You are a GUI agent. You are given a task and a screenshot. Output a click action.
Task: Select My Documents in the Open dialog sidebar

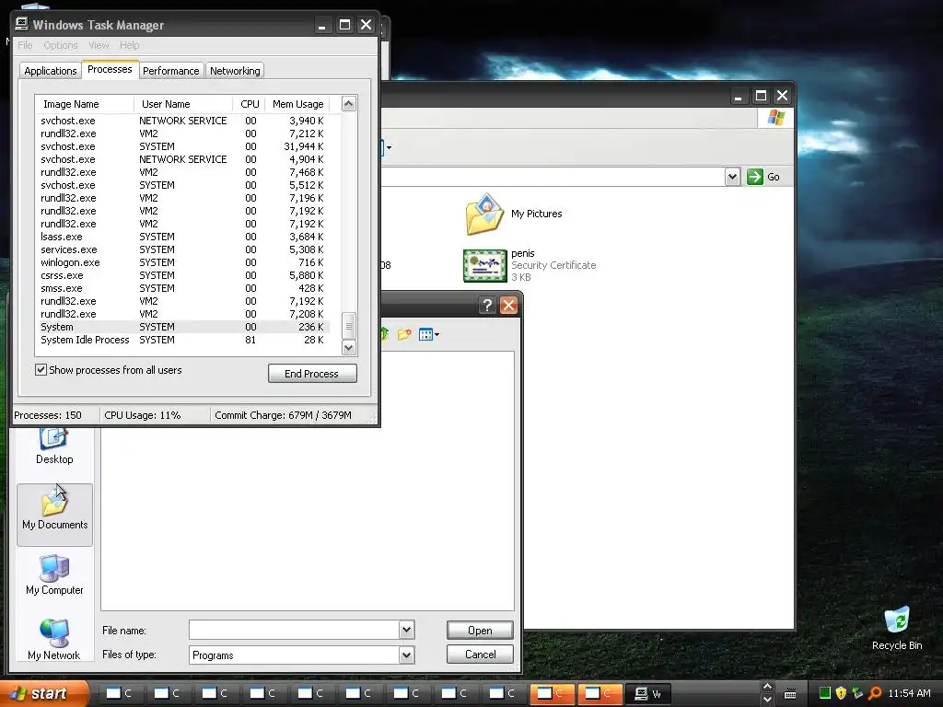pyautogui.click(x=54, y=515)
